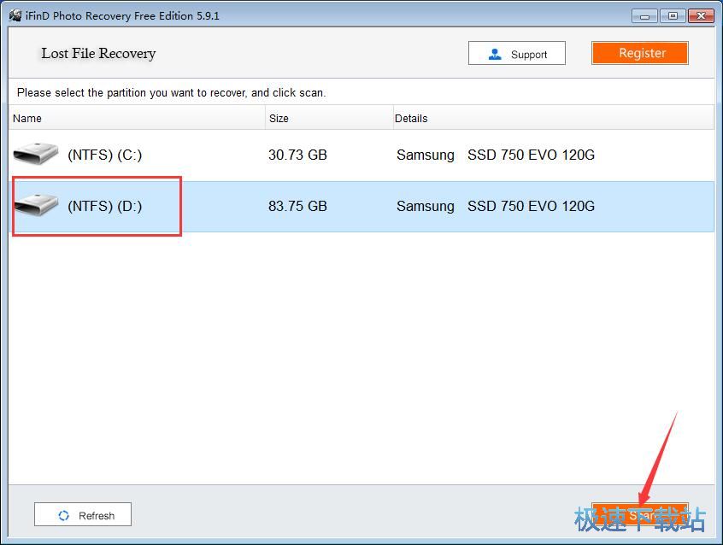Screen dimensions: 723x545
Task: Start scanning with the Scan button
Action: tap(639, 515)
